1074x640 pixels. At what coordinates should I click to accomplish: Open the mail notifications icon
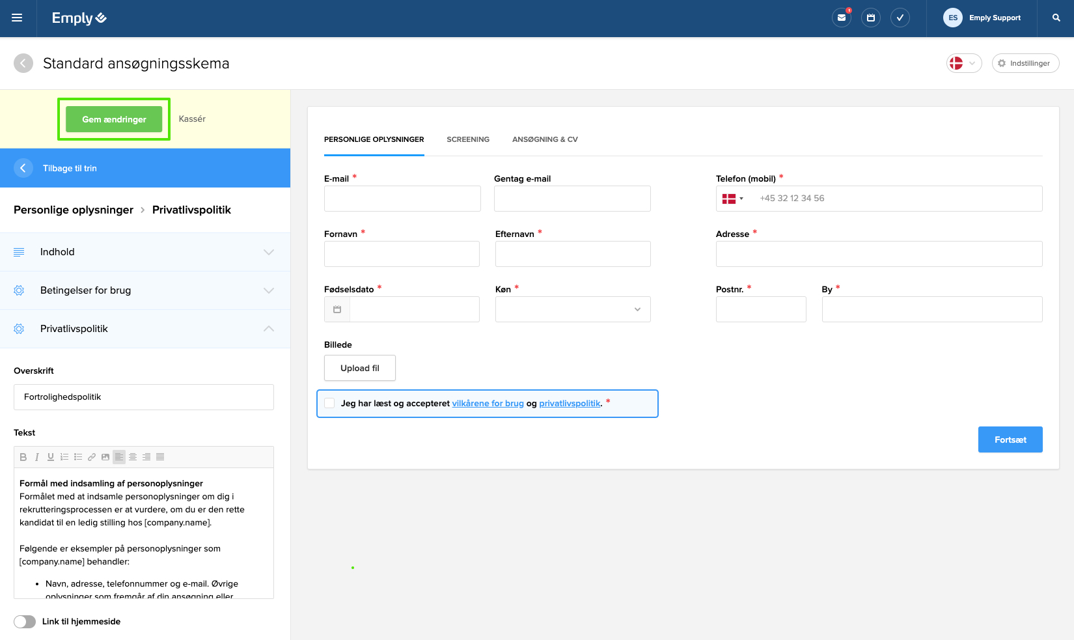coord(842,18)
